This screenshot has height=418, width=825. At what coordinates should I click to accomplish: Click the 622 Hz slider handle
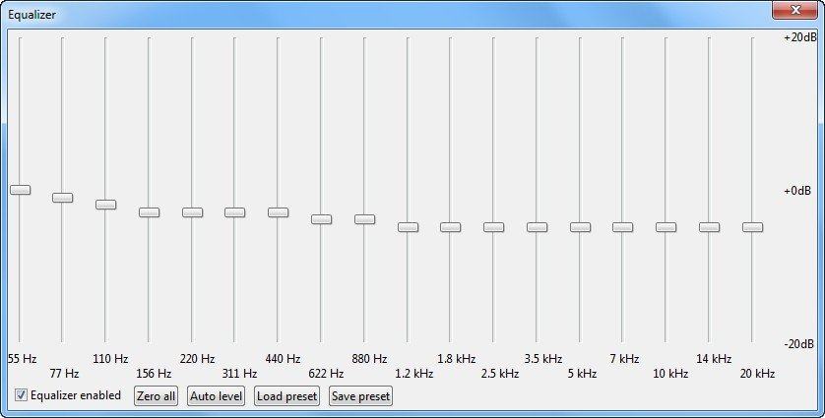tap(322, 219)
